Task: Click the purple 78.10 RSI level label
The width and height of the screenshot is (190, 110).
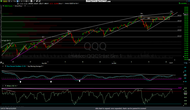Action: coord(180,88)
